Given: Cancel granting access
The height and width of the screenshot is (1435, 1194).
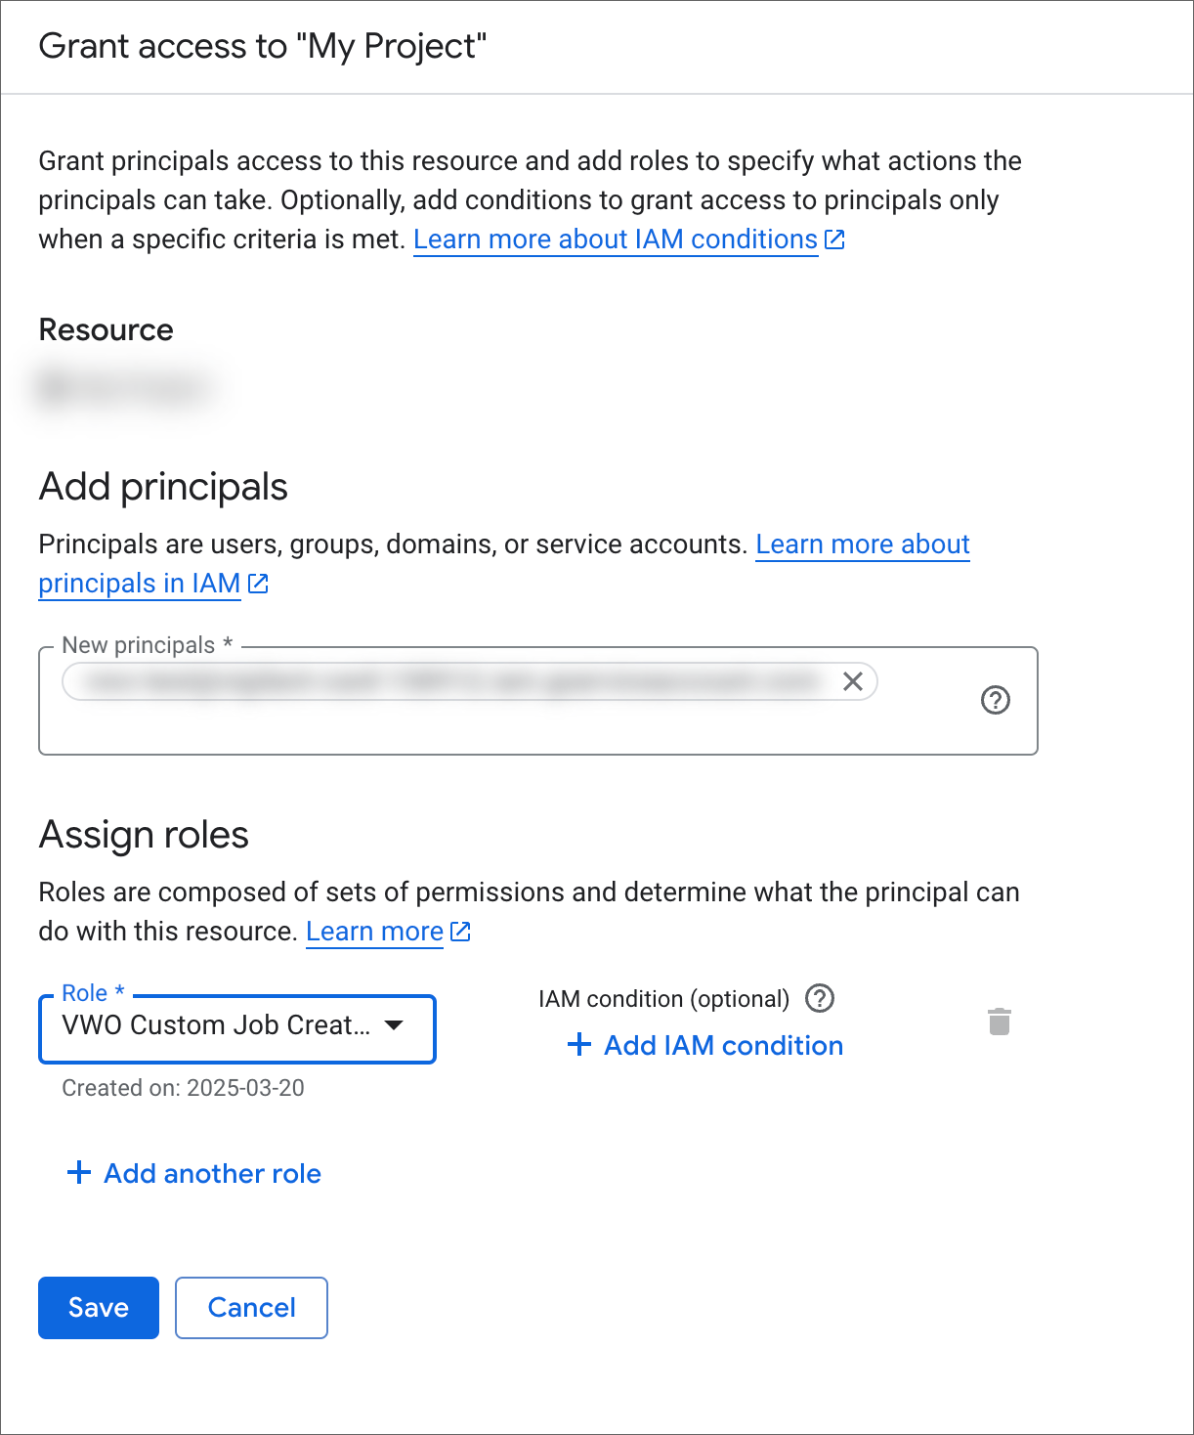Looking at the screenshot, I should point(251,1308).
